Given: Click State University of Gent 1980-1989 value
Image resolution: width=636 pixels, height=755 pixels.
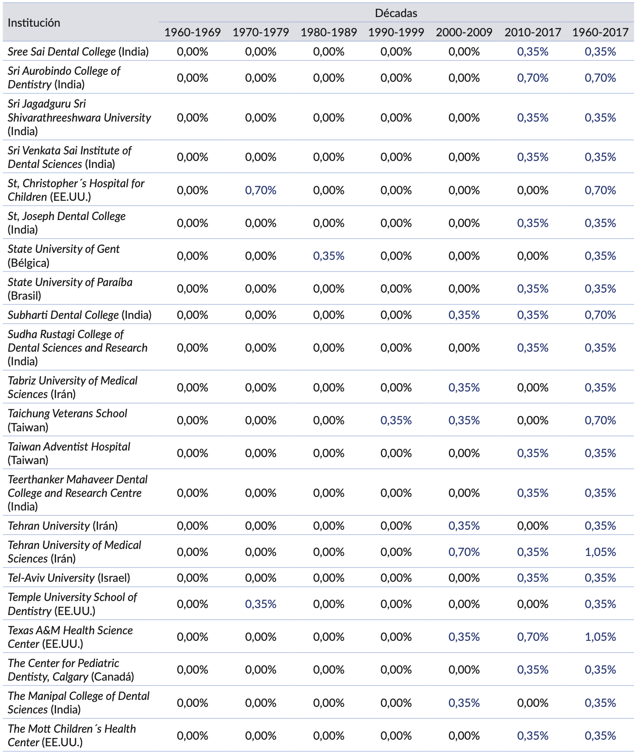Looking at the screenshot, I should 328,256.
